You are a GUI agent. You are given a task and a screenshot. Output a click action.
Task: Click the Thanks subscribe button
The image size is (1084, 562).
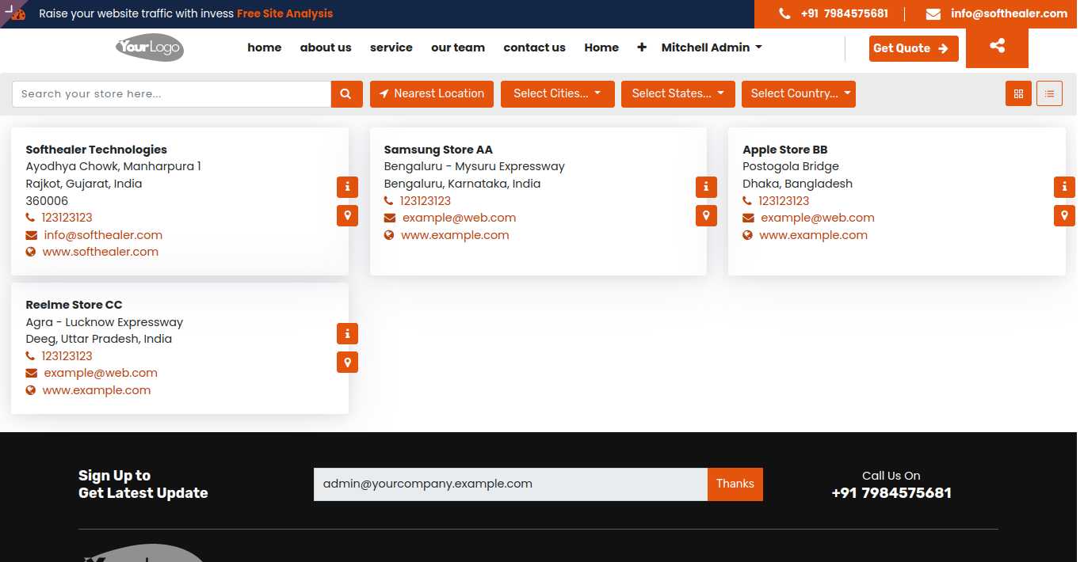[x=735, y=484]
